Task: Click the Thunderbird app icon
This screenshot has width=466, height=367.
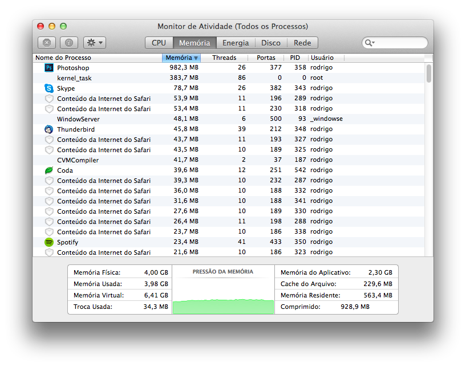Action: pos(49,129)
